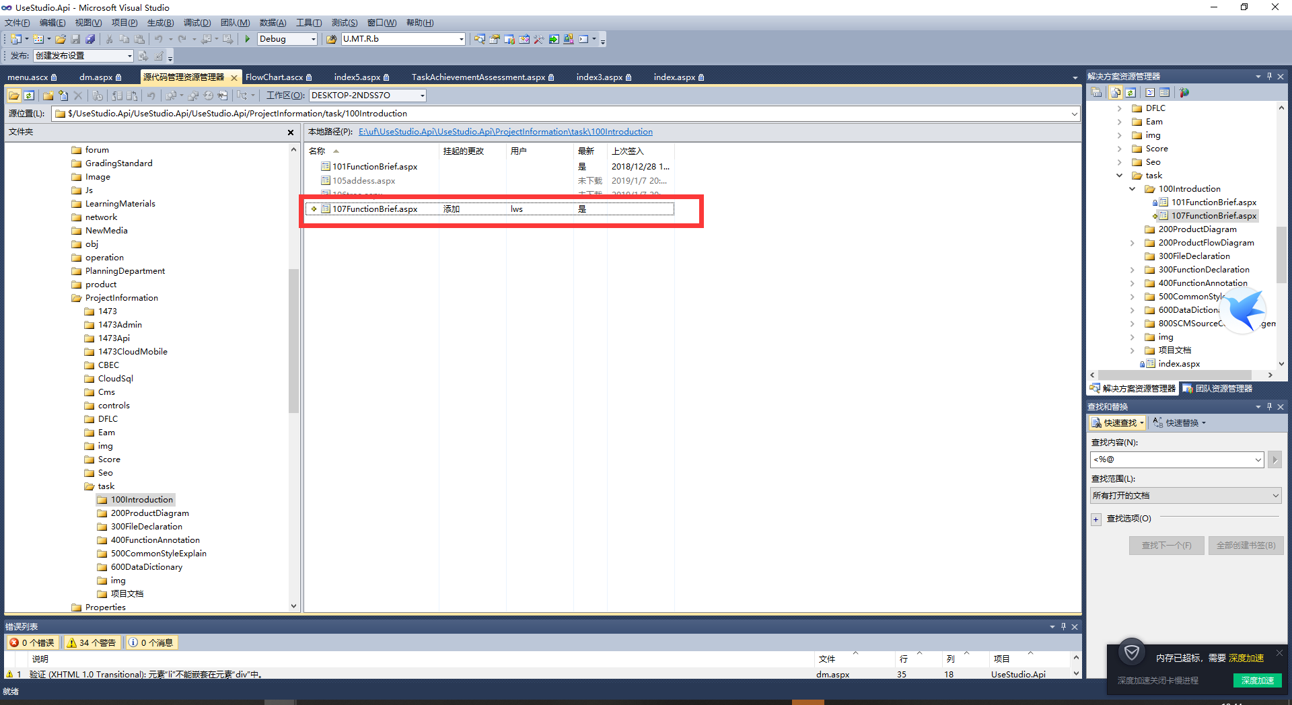Click the 深度加速 shield icon in popup
Image resolution: width=1292 pixels, height=705 pixels.
click(x=1132, y=652)
